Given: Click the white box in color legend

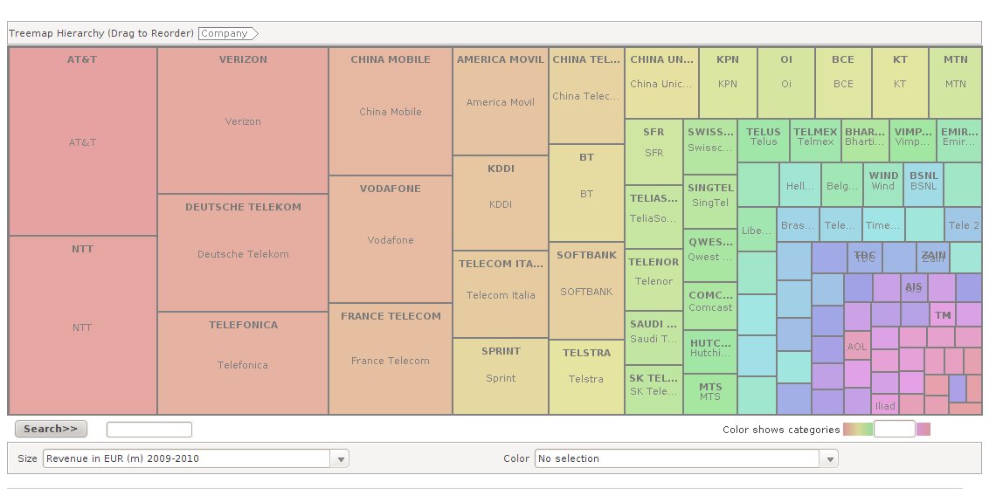Looking at the screenshot, I should tap(895, 429).
